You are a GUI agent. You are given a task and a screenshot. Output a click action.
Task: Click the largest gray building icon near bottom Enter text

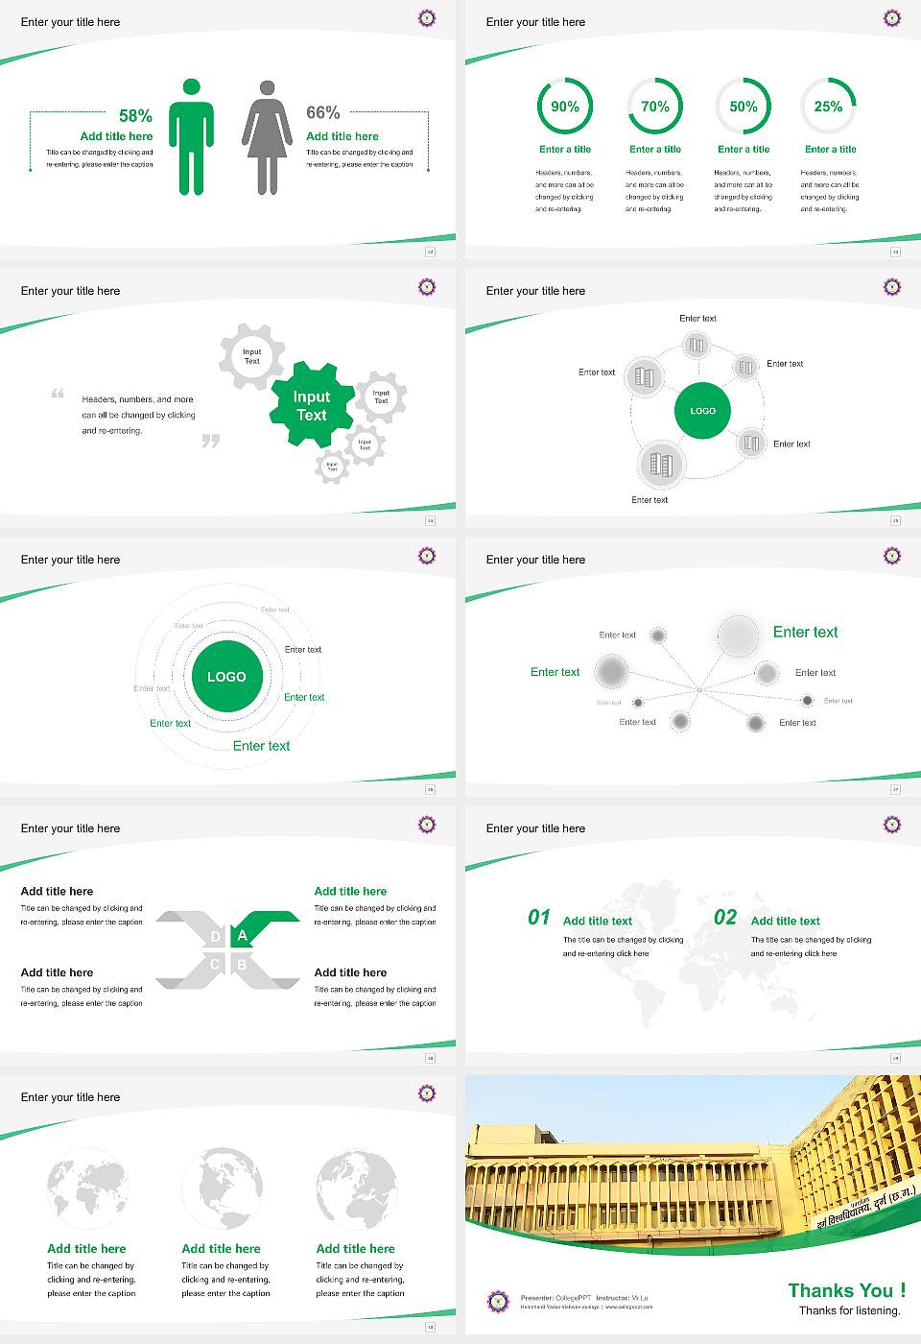click(x=661, y=465)
